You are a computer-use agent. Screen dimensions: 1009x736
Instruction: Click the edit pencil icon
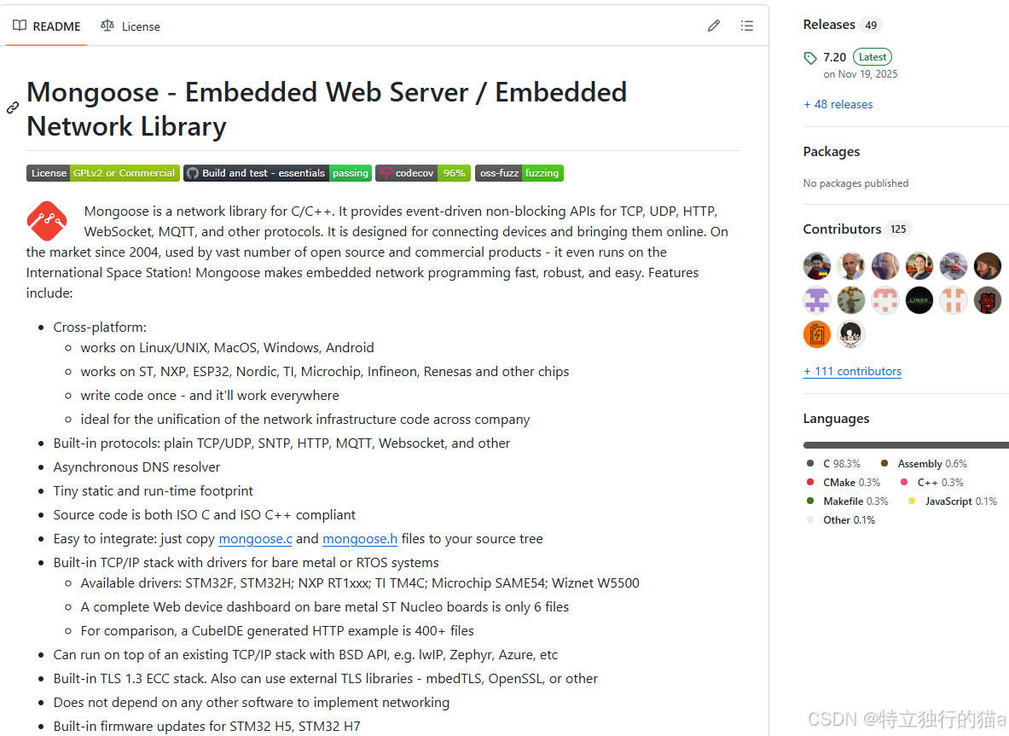tap(714, 26)
